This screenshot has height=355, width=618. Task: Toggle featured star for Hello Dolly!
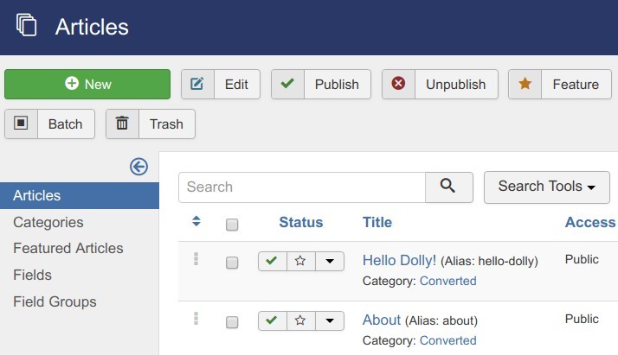pos(300,261)
